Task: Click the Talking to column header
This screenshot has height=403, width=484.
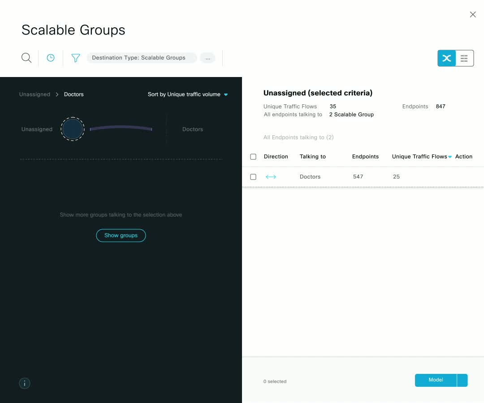Action: (x=313, y=157)
